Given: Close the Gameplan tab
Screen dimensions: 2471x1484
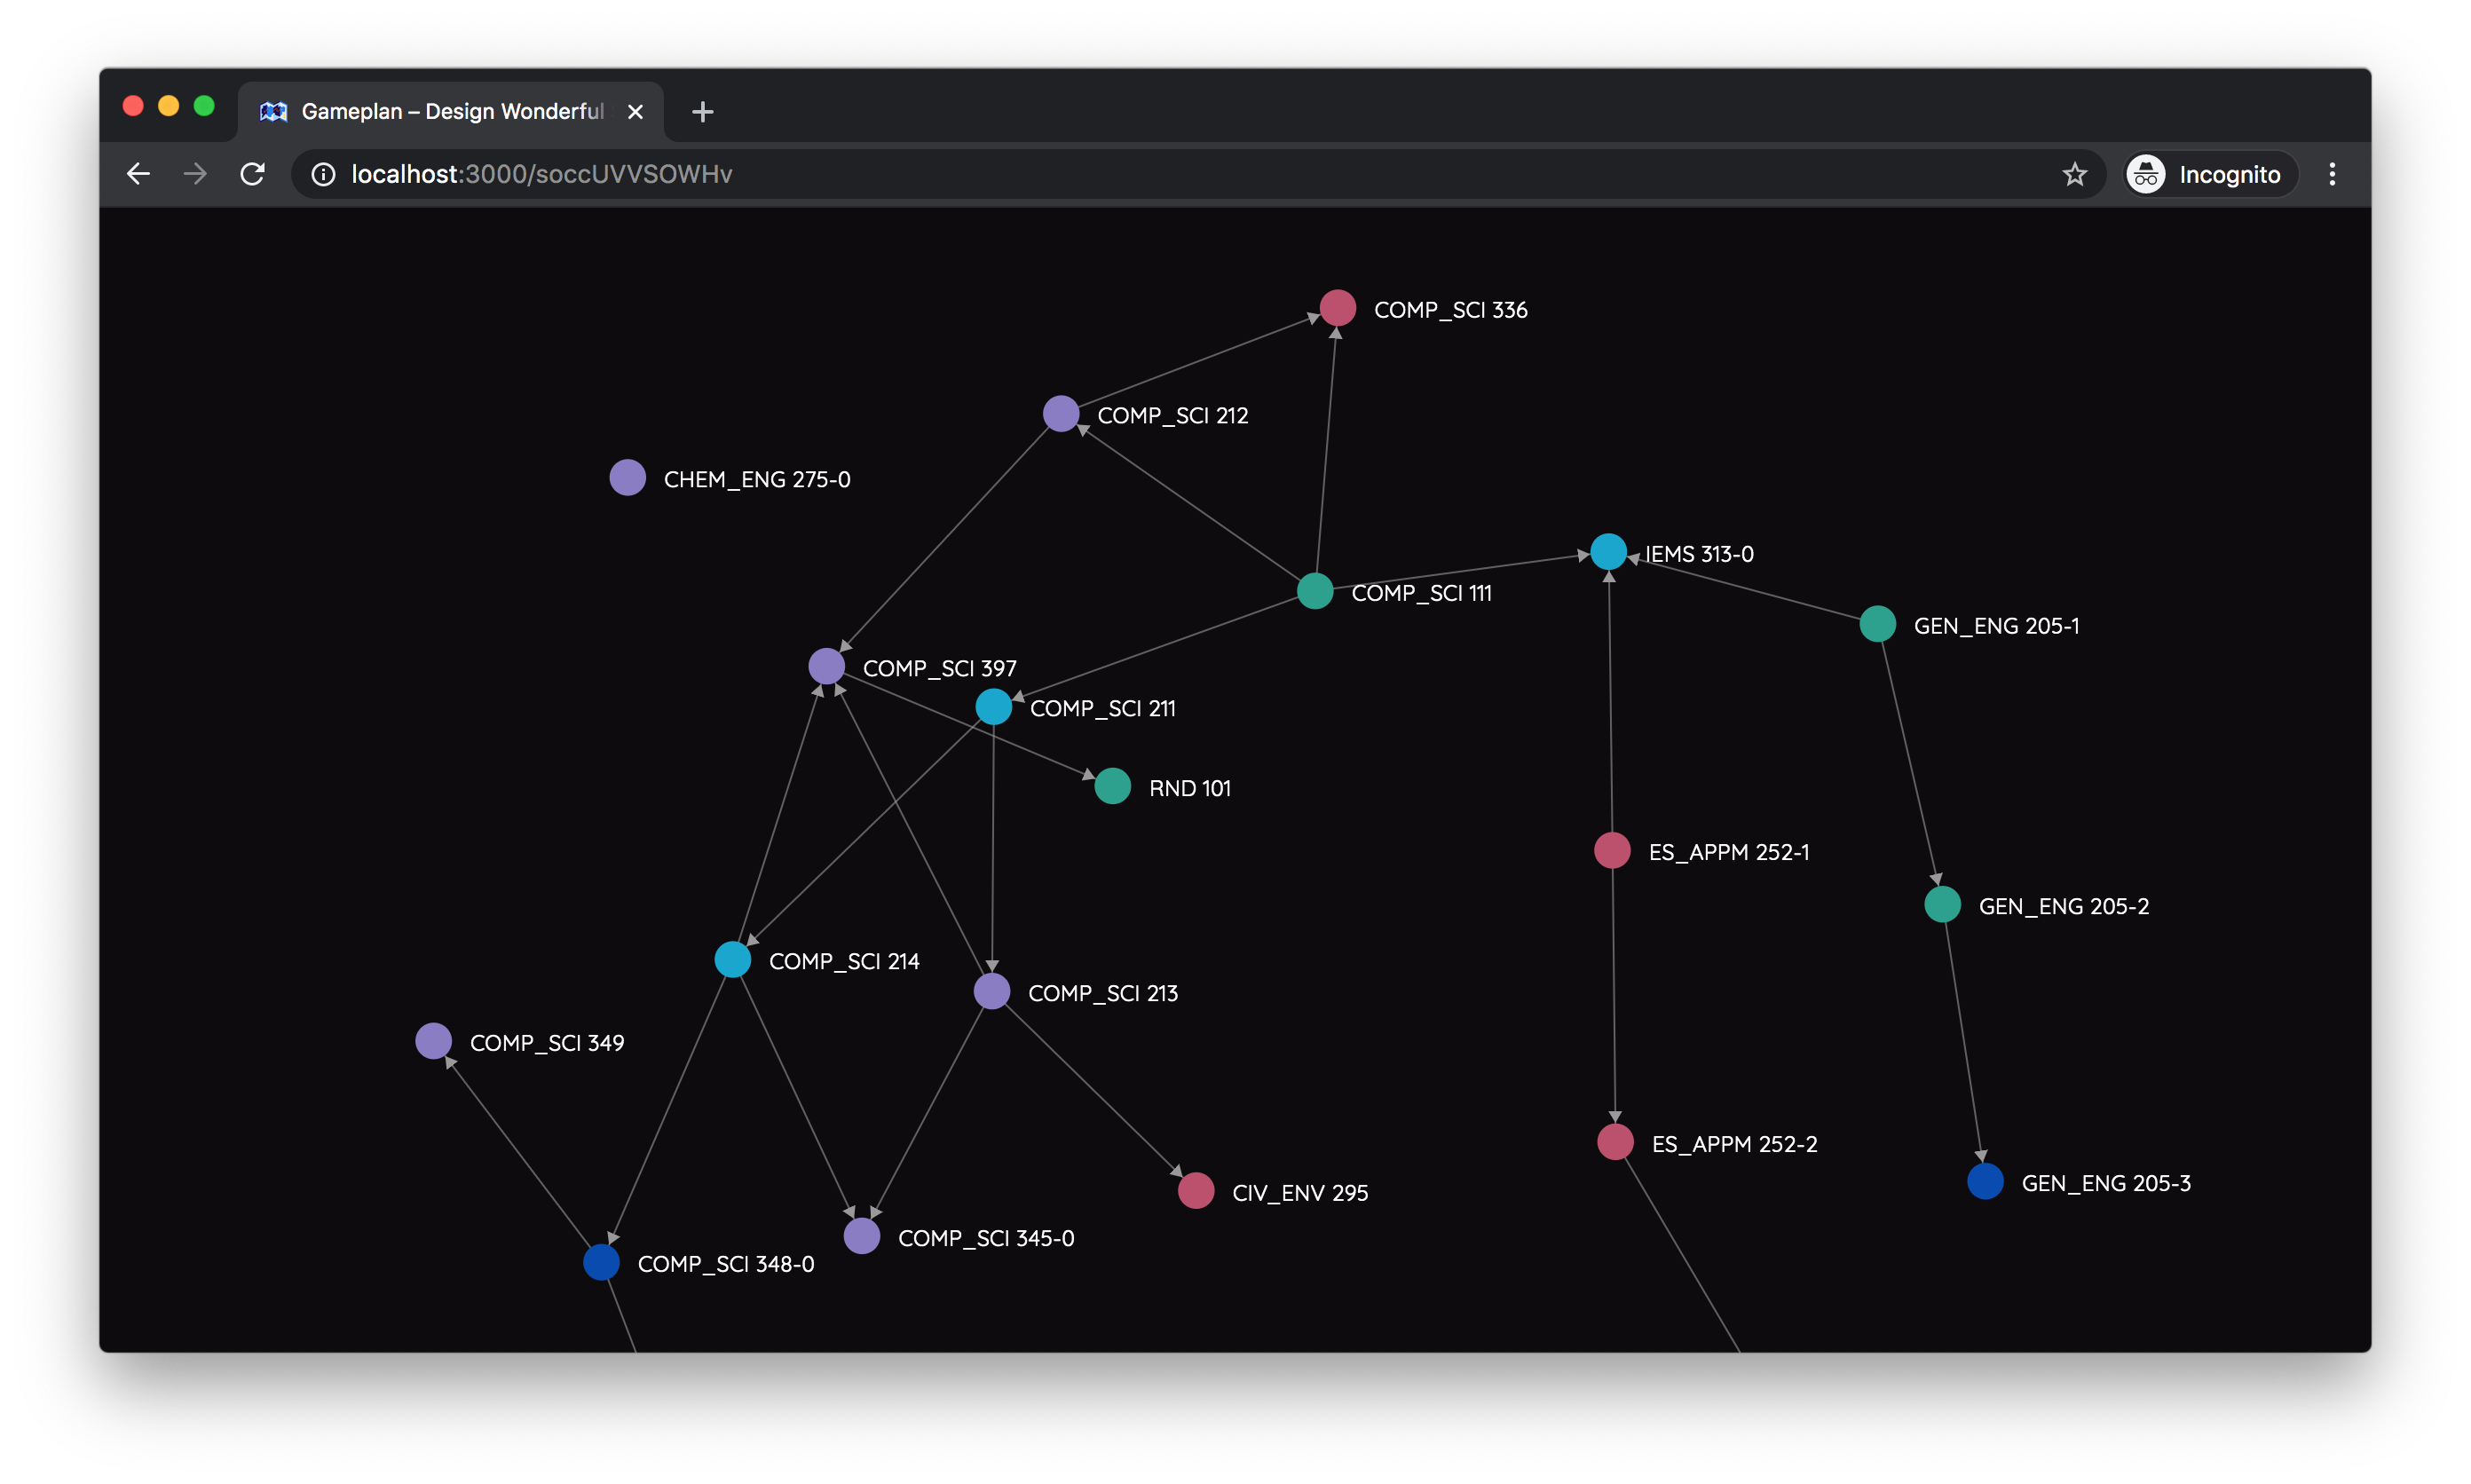Looking at the screenshot, I should pos(635,112).
